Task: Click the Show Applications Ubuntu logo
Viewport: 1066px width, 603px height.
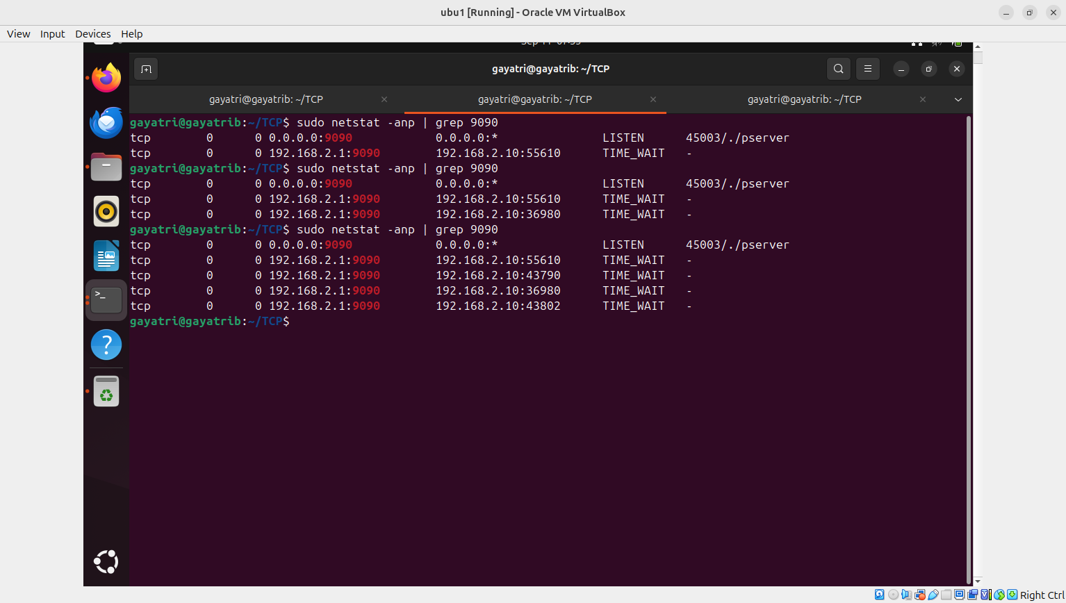Action: (x=106, y=561)
